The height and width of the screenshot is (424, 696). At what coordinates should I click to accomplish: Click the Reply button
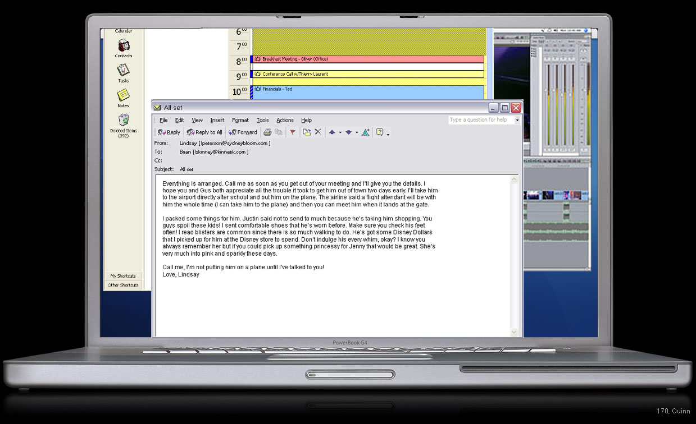(x=169, y=132)
